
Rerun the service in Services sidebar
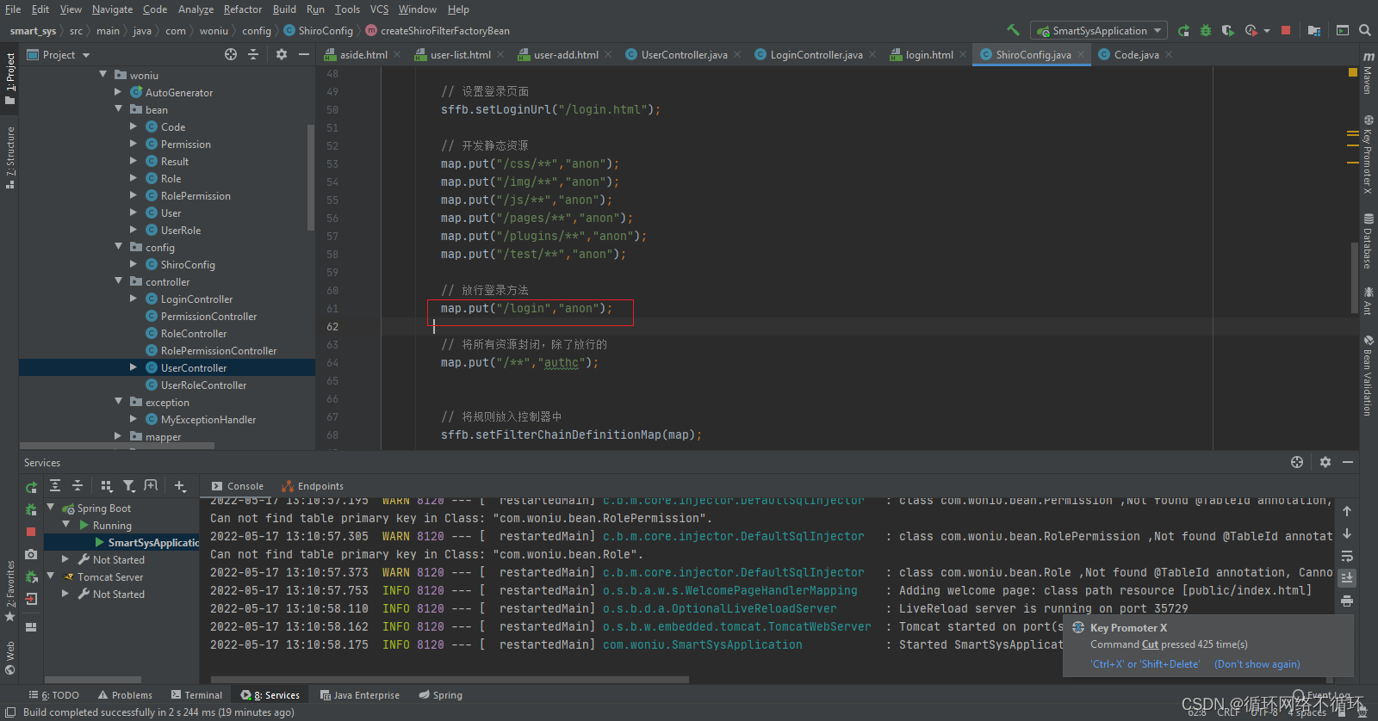click(x=32, y=488)
